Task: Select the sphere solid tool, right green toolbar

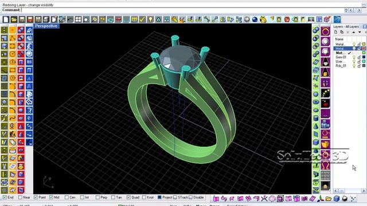Action: tap(316, 94)
